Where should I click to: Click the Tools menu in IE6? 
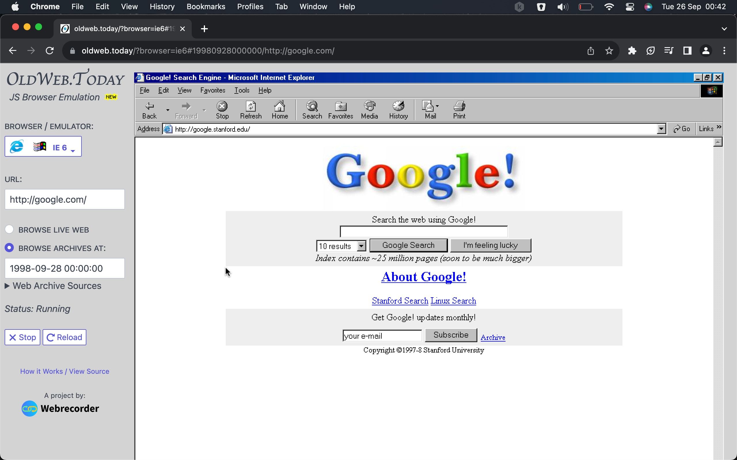coord(242,90)
